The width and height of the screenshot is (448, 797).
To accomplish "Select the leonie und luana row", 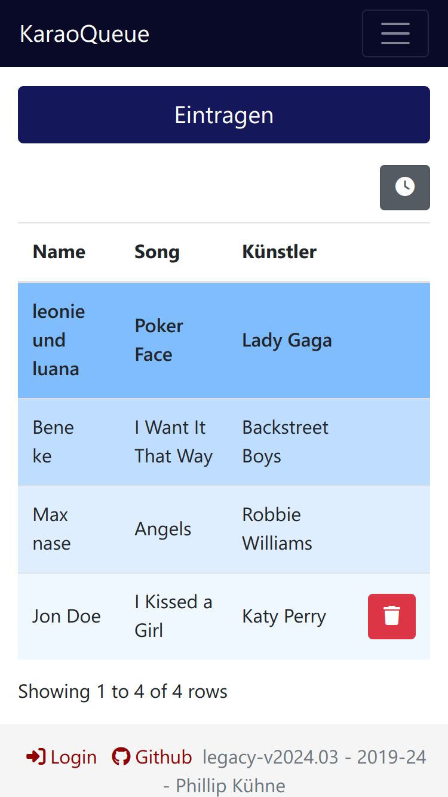I will 224,340.
